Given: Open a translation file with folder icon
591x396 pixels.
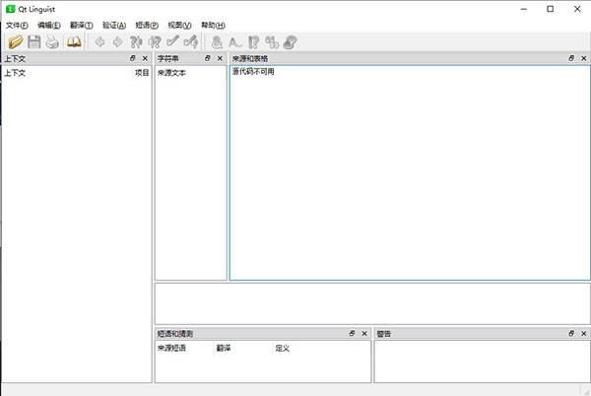Looking at the screenshot, I should (x=16, y=41).
